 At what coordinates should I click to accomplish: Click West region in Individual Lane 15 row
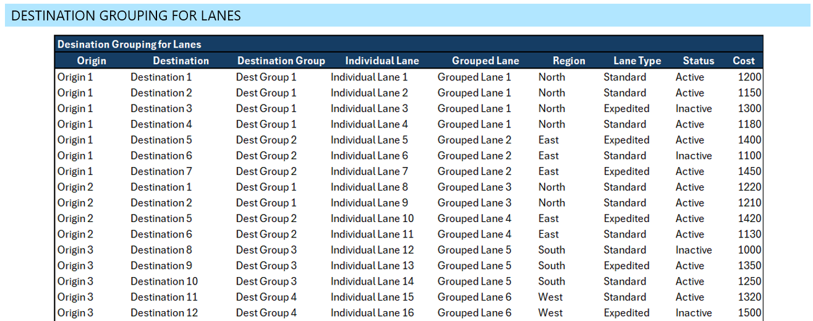(550, 297)
